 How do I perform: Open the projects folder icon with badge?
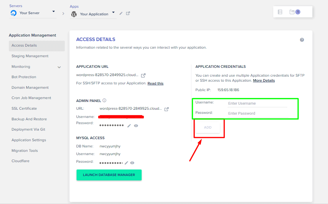292,12
